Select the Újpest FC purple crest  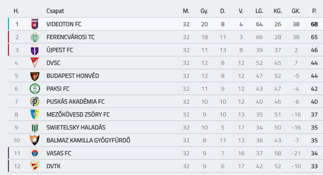pos(34,50)
